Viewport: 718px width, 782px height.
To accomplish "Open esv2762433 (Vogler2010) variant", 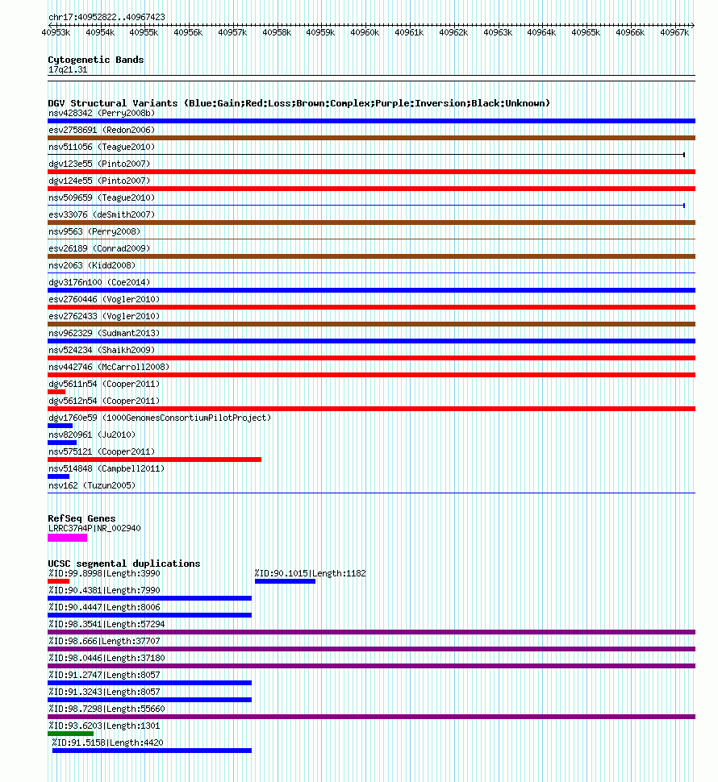I will (104, 317).
